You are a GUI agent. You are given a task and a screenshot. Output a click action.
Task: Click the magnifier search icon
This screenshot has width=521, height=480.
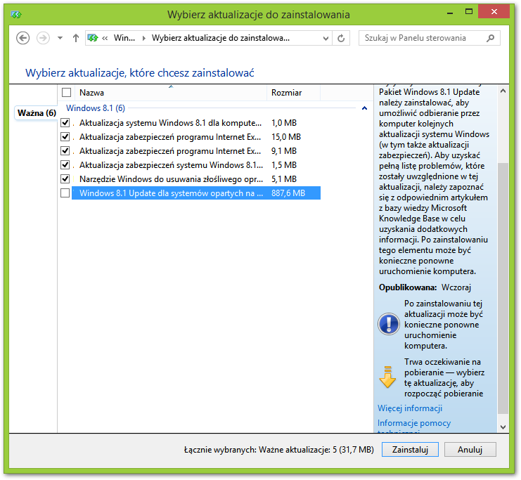point(491,38)
